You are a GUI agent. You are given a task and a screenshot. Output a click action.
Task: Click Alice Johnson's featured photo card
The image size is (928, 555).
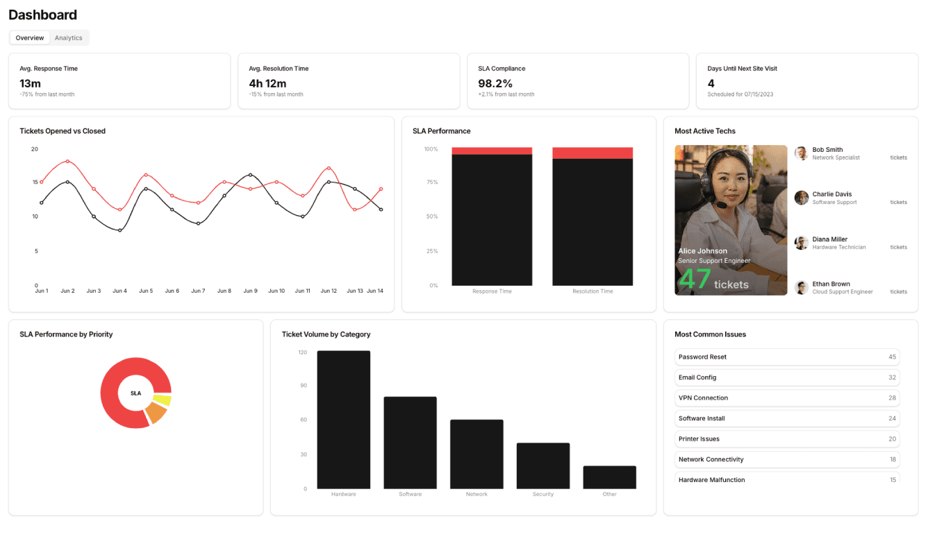click(731, 220)
